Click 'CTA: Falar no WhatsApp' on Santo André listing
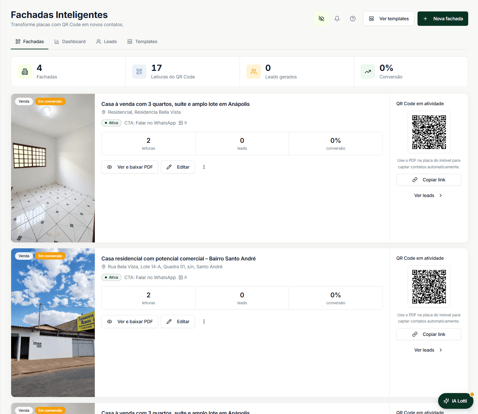 click(150, 277)
